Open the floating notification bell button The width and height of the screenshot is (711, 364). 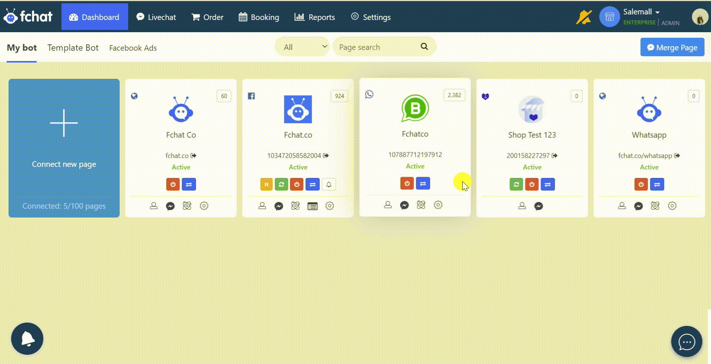[x=27, y=338]
